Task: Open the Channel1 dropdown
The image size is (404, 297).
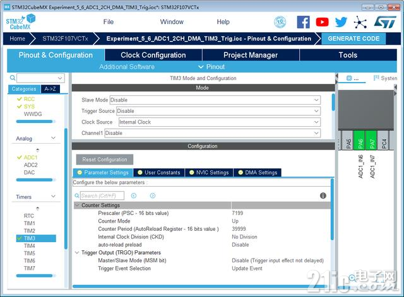Action: (x=213, y=133)
